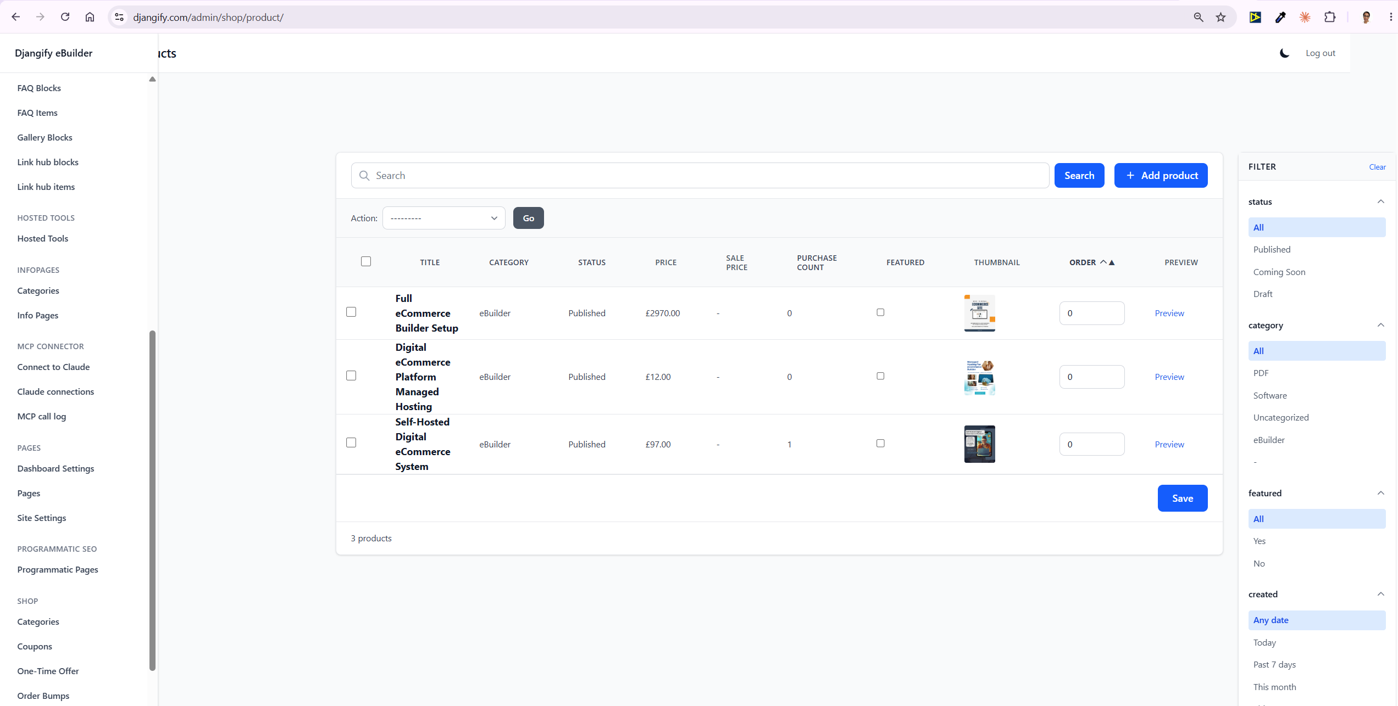The width and height of the screenshot is (1398, 706).
Task: Toggle featured for the £12.00 product
Action: point(880,376)
